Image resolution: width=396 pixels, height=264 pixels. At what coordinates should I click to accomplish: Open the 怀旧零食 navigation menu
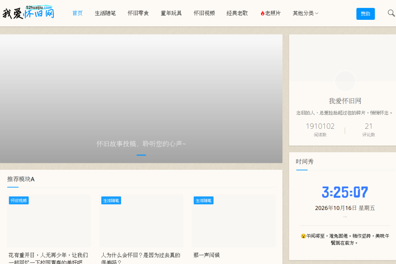pyautogui.click(x=138, y=13)
